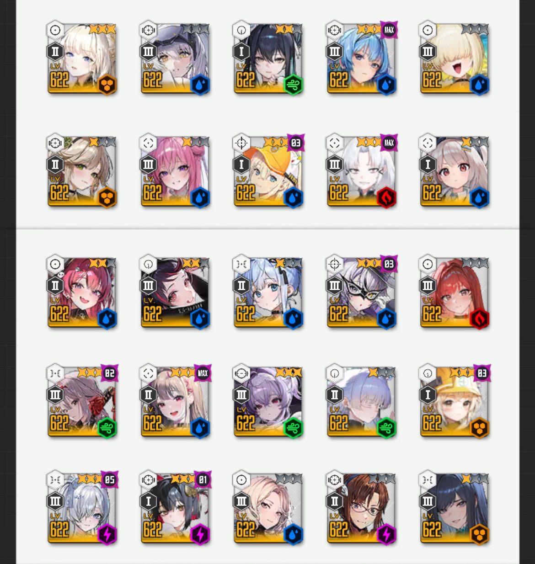535x564 pixels.
Task: Click the fire element icon on red-haired character card
Action: pyautogui.click(x=479, y=319)
